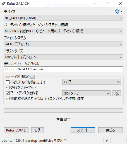The image size is (127, 144).
Task: Toggle extended label and icon files checkbox
Action: (x=8, y=99)
